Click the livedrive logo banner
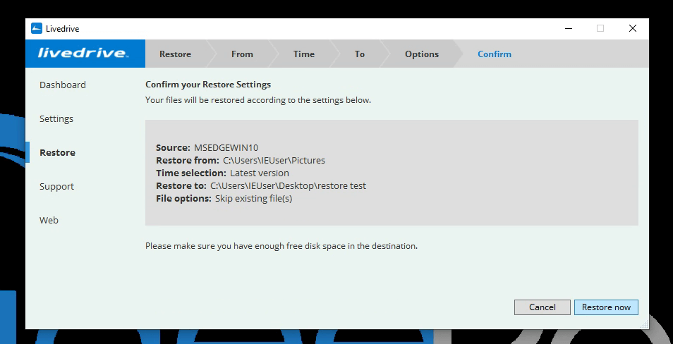 pos(85,54)
